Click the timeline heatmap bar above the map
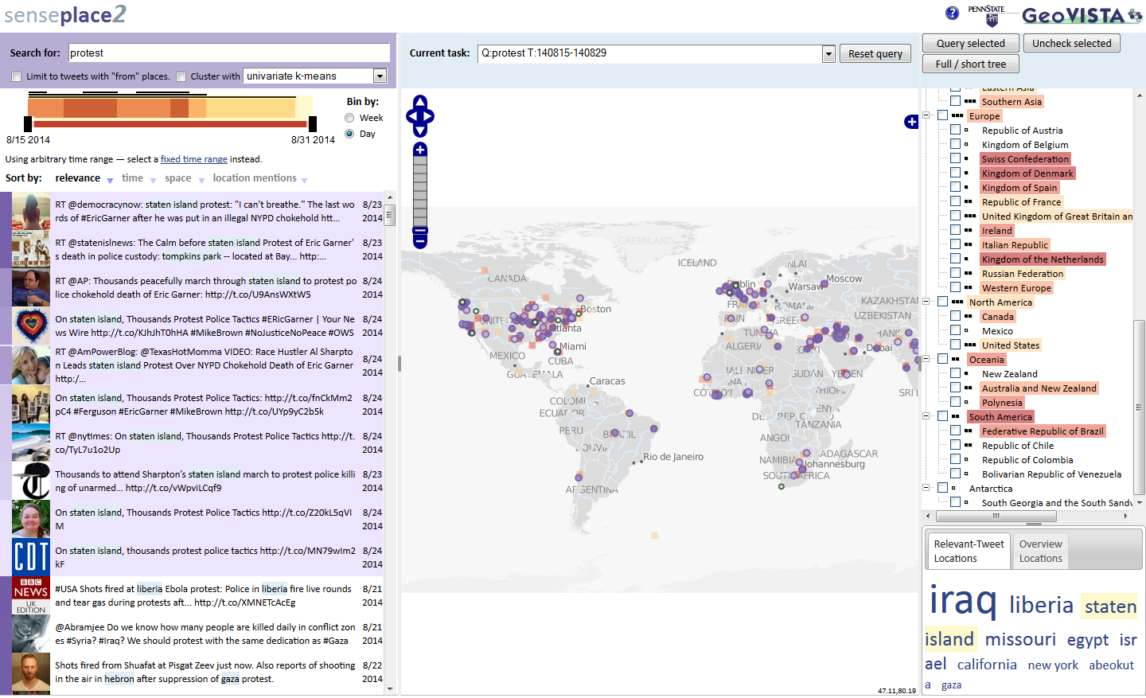This screenshot has width=1146, height=698. tap(170, 106)
